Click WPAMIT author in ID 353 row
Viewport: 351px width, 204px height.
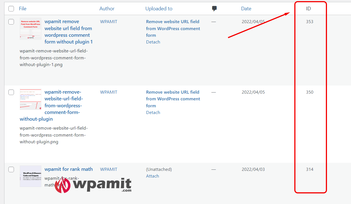(x=109, y=22)
